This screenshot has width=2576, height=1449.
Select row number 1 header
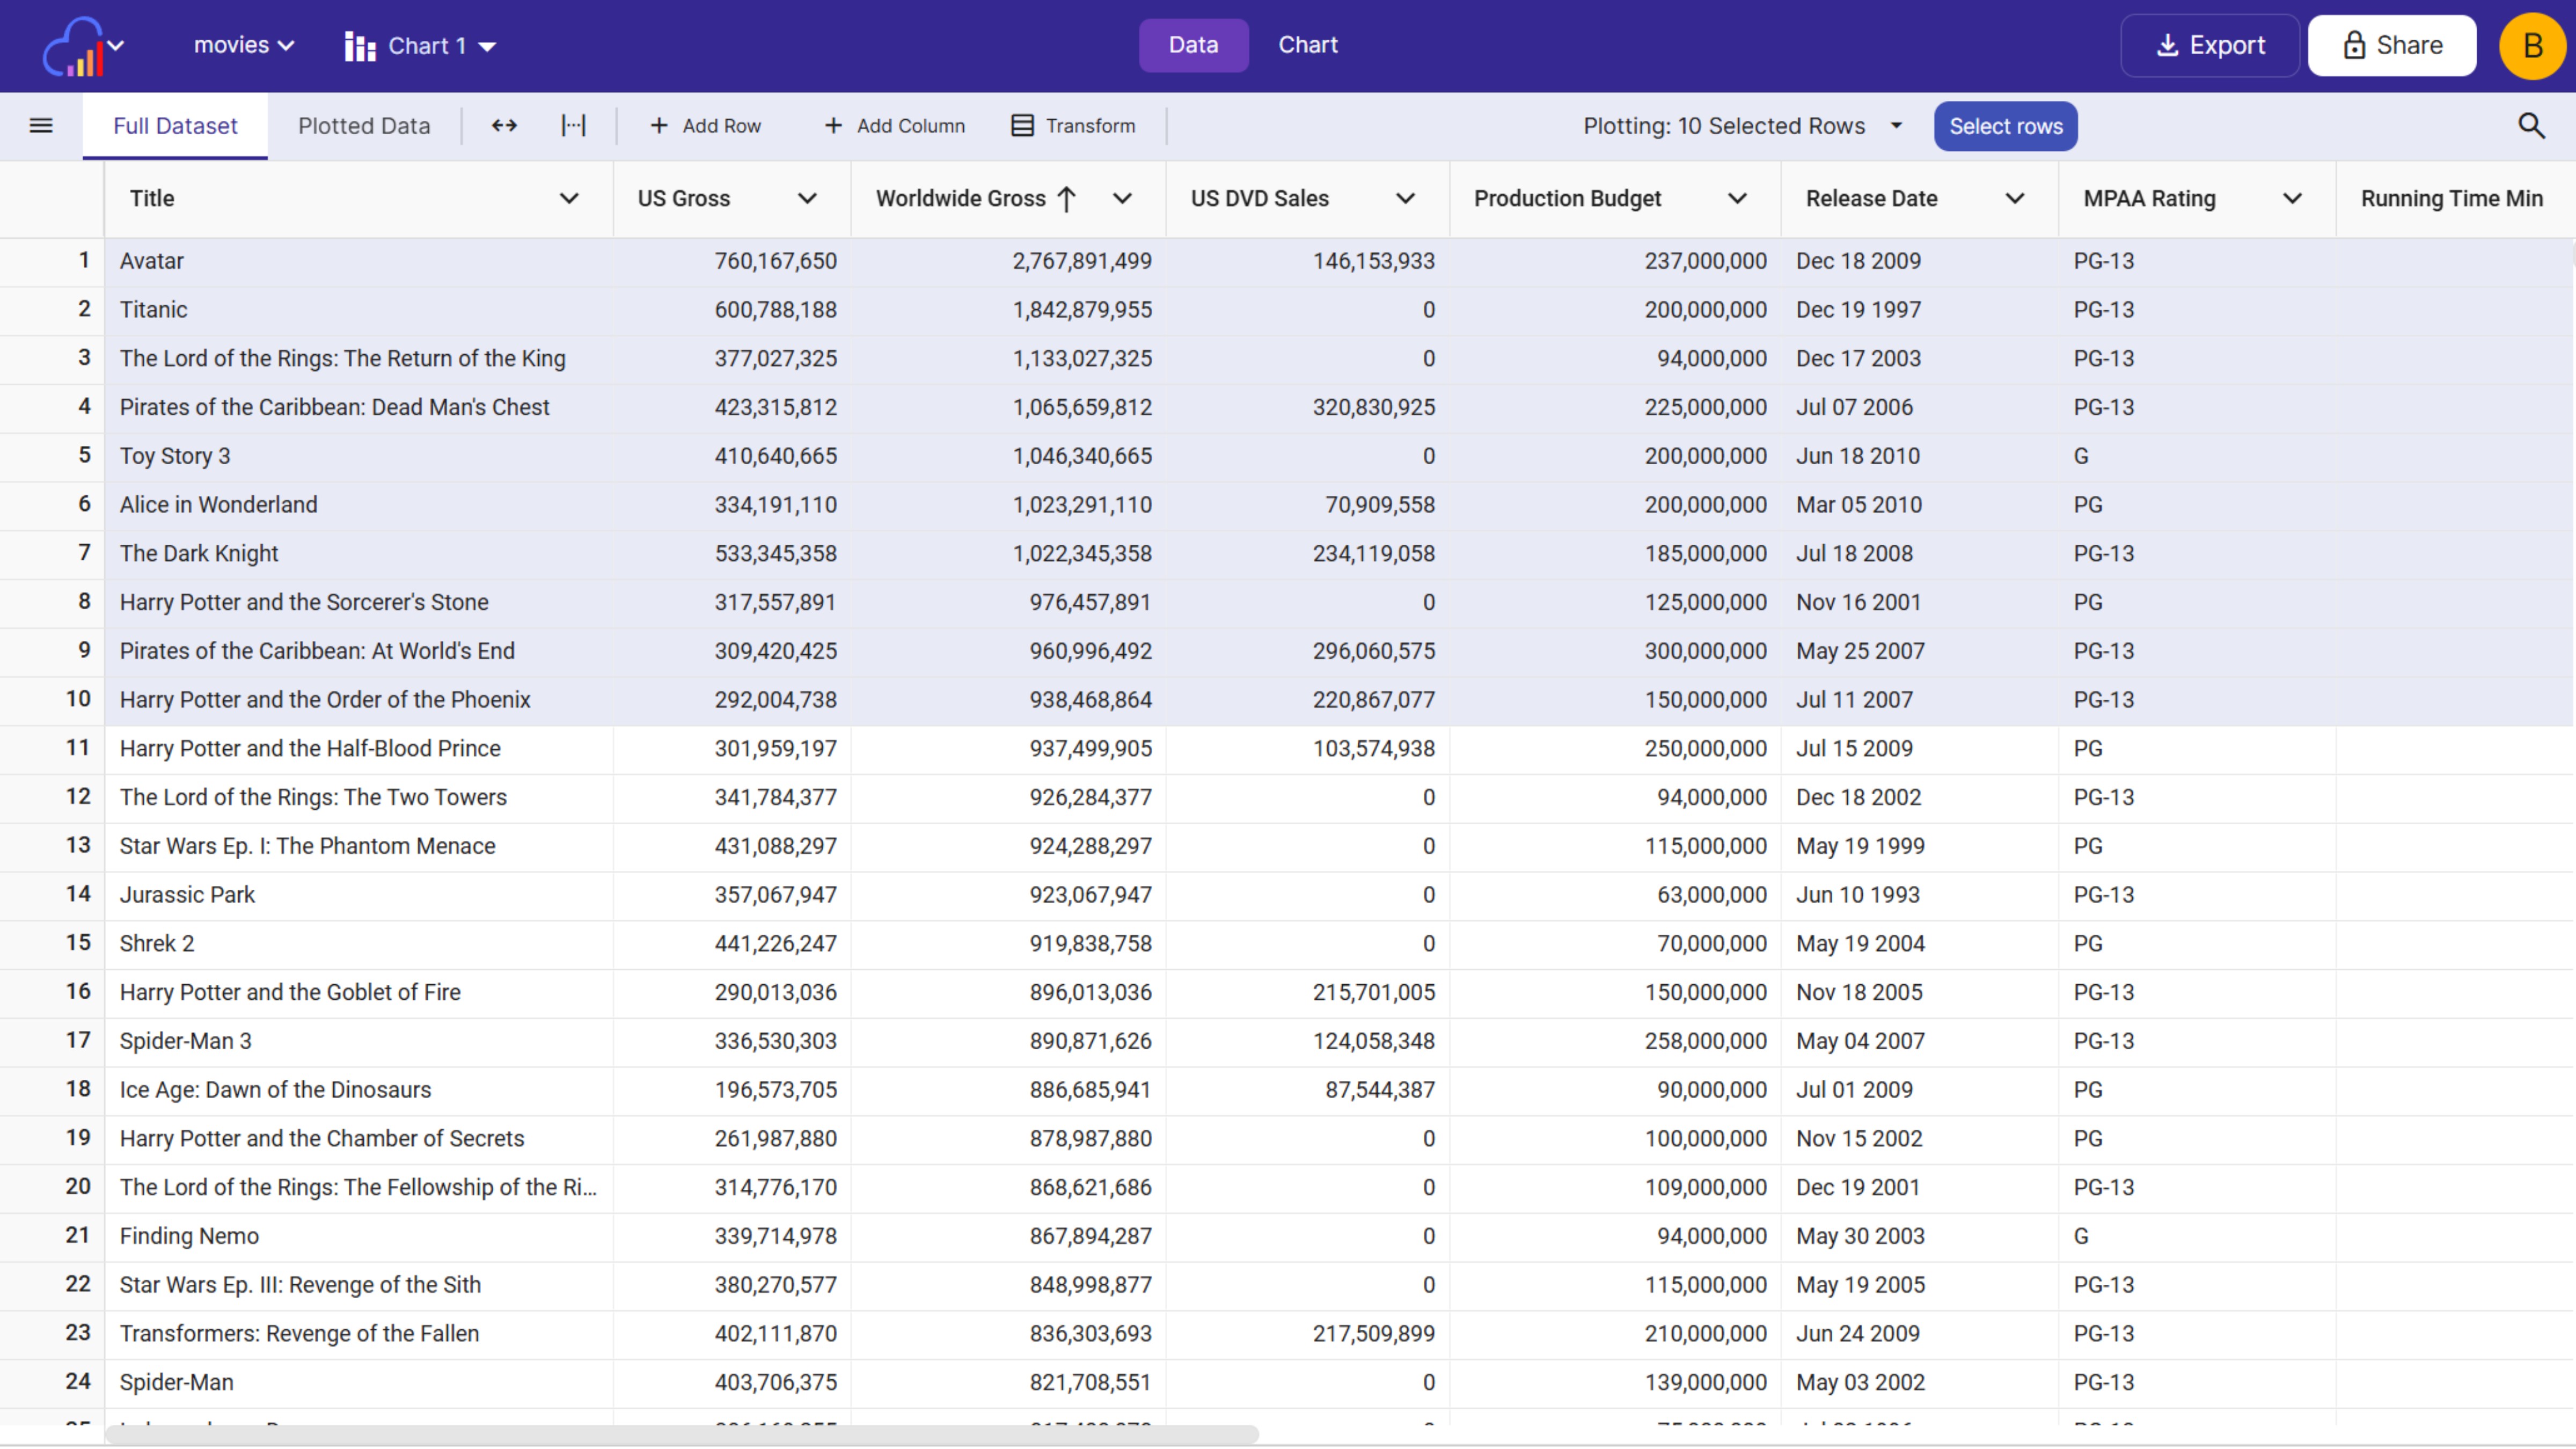[x=52, y=261]
